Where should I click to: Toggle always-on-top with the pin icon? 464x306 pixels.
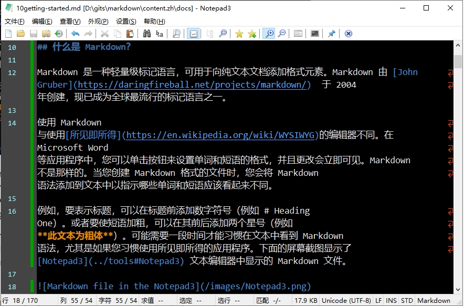click(330, 33)
